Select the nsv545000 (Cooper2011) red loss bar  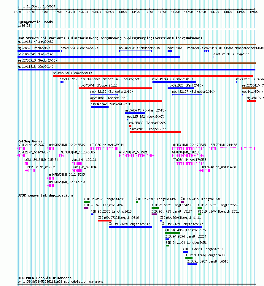click(x=153, y=76)
